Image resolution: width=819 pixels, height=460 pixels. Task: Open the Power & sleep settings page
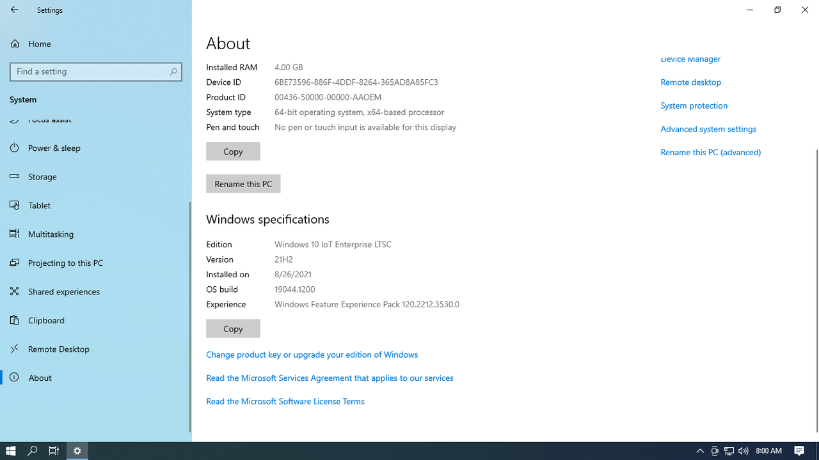point(95,148)
